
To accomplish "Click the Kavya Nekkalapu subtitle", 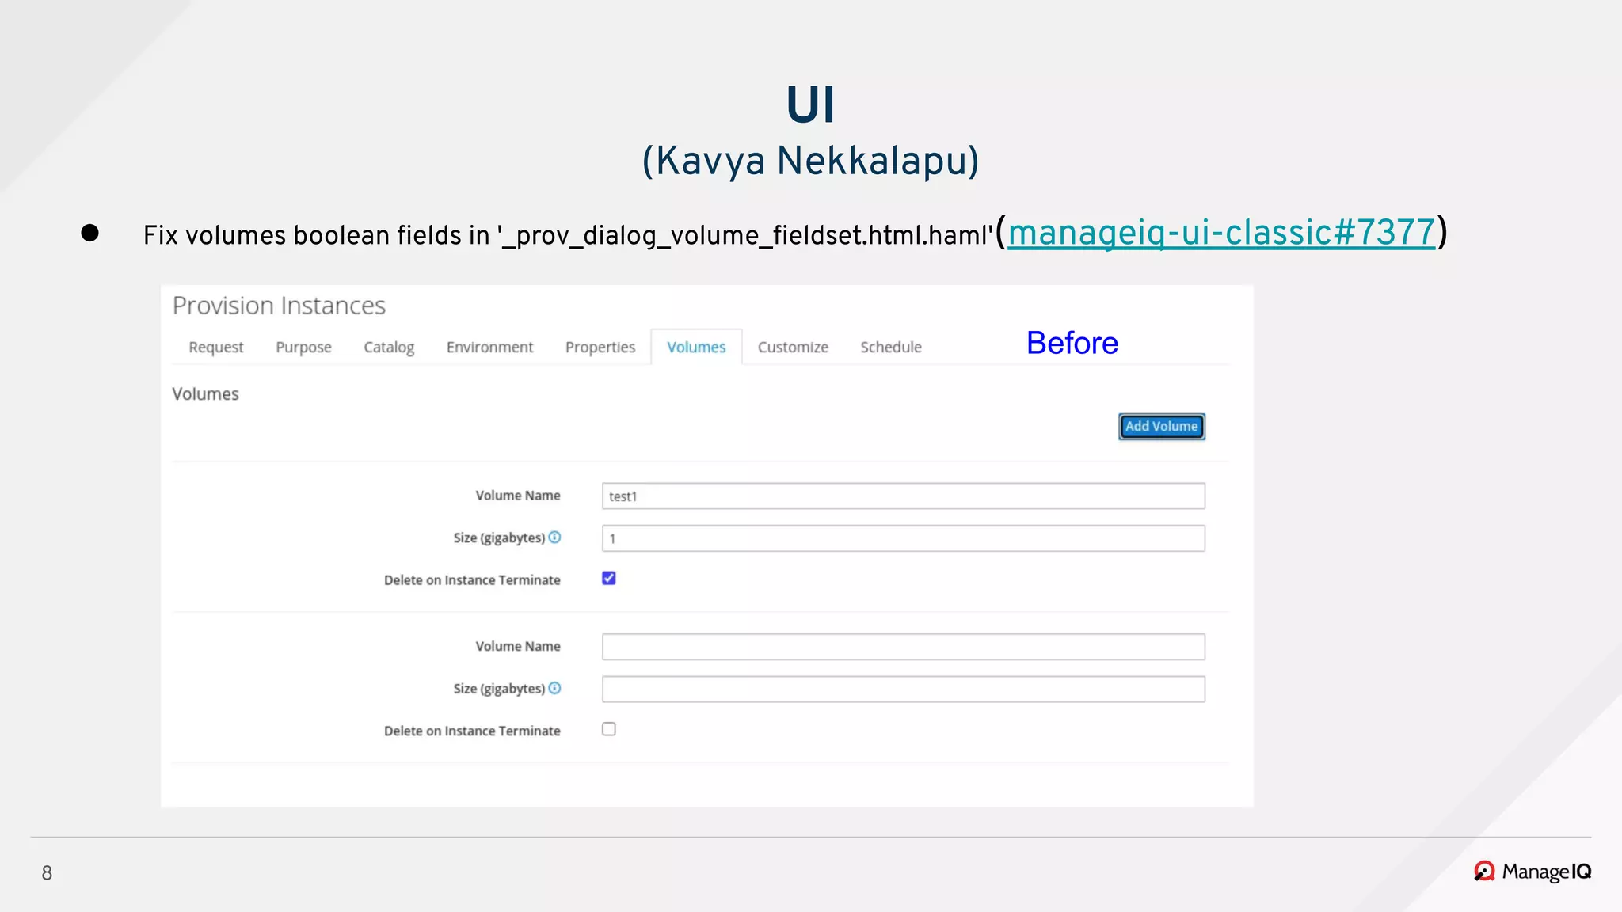I will coord(810,161).
